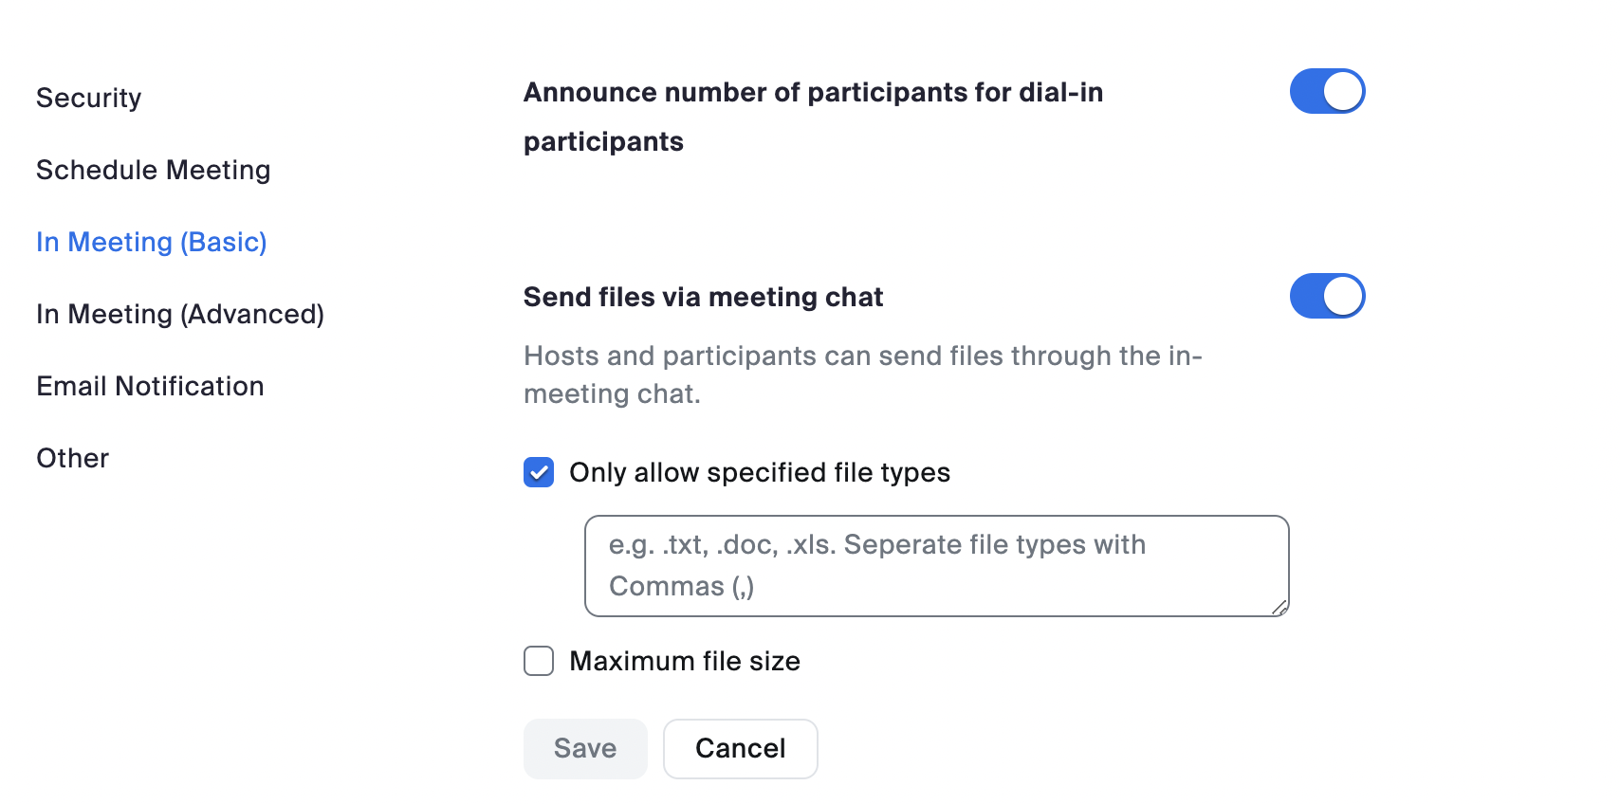Focus the allowed file types text field
Screen dimensions: 1620x804
[x=936, y=566]
